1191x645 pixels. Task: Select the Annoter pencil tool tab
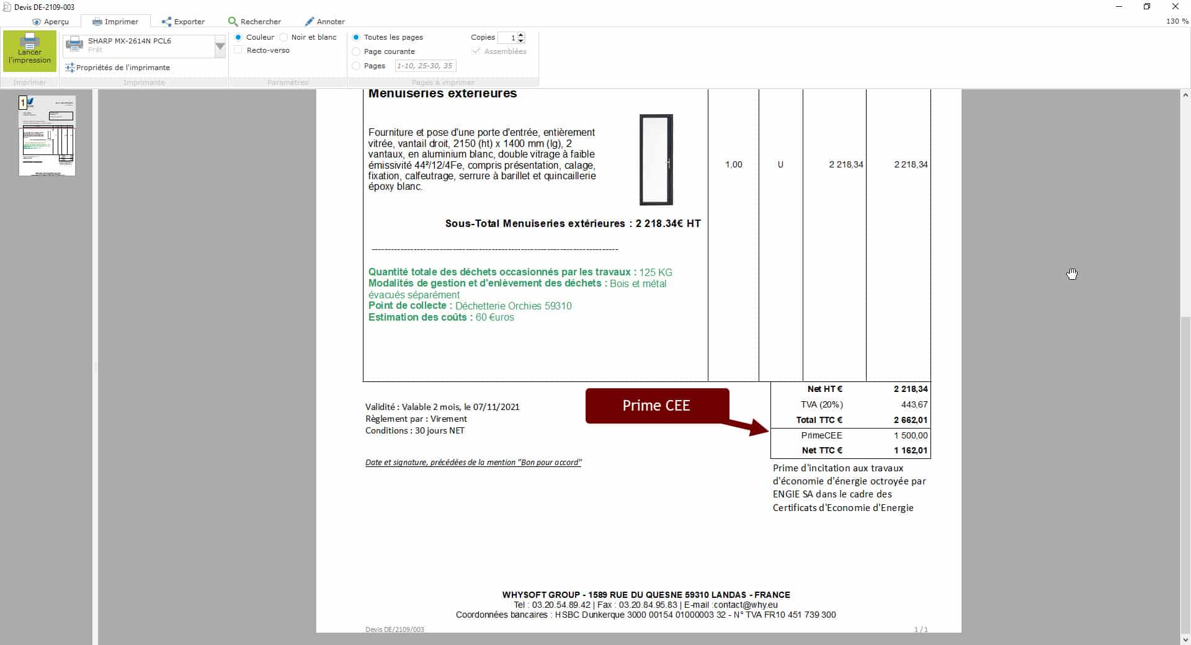coord(324,22)
